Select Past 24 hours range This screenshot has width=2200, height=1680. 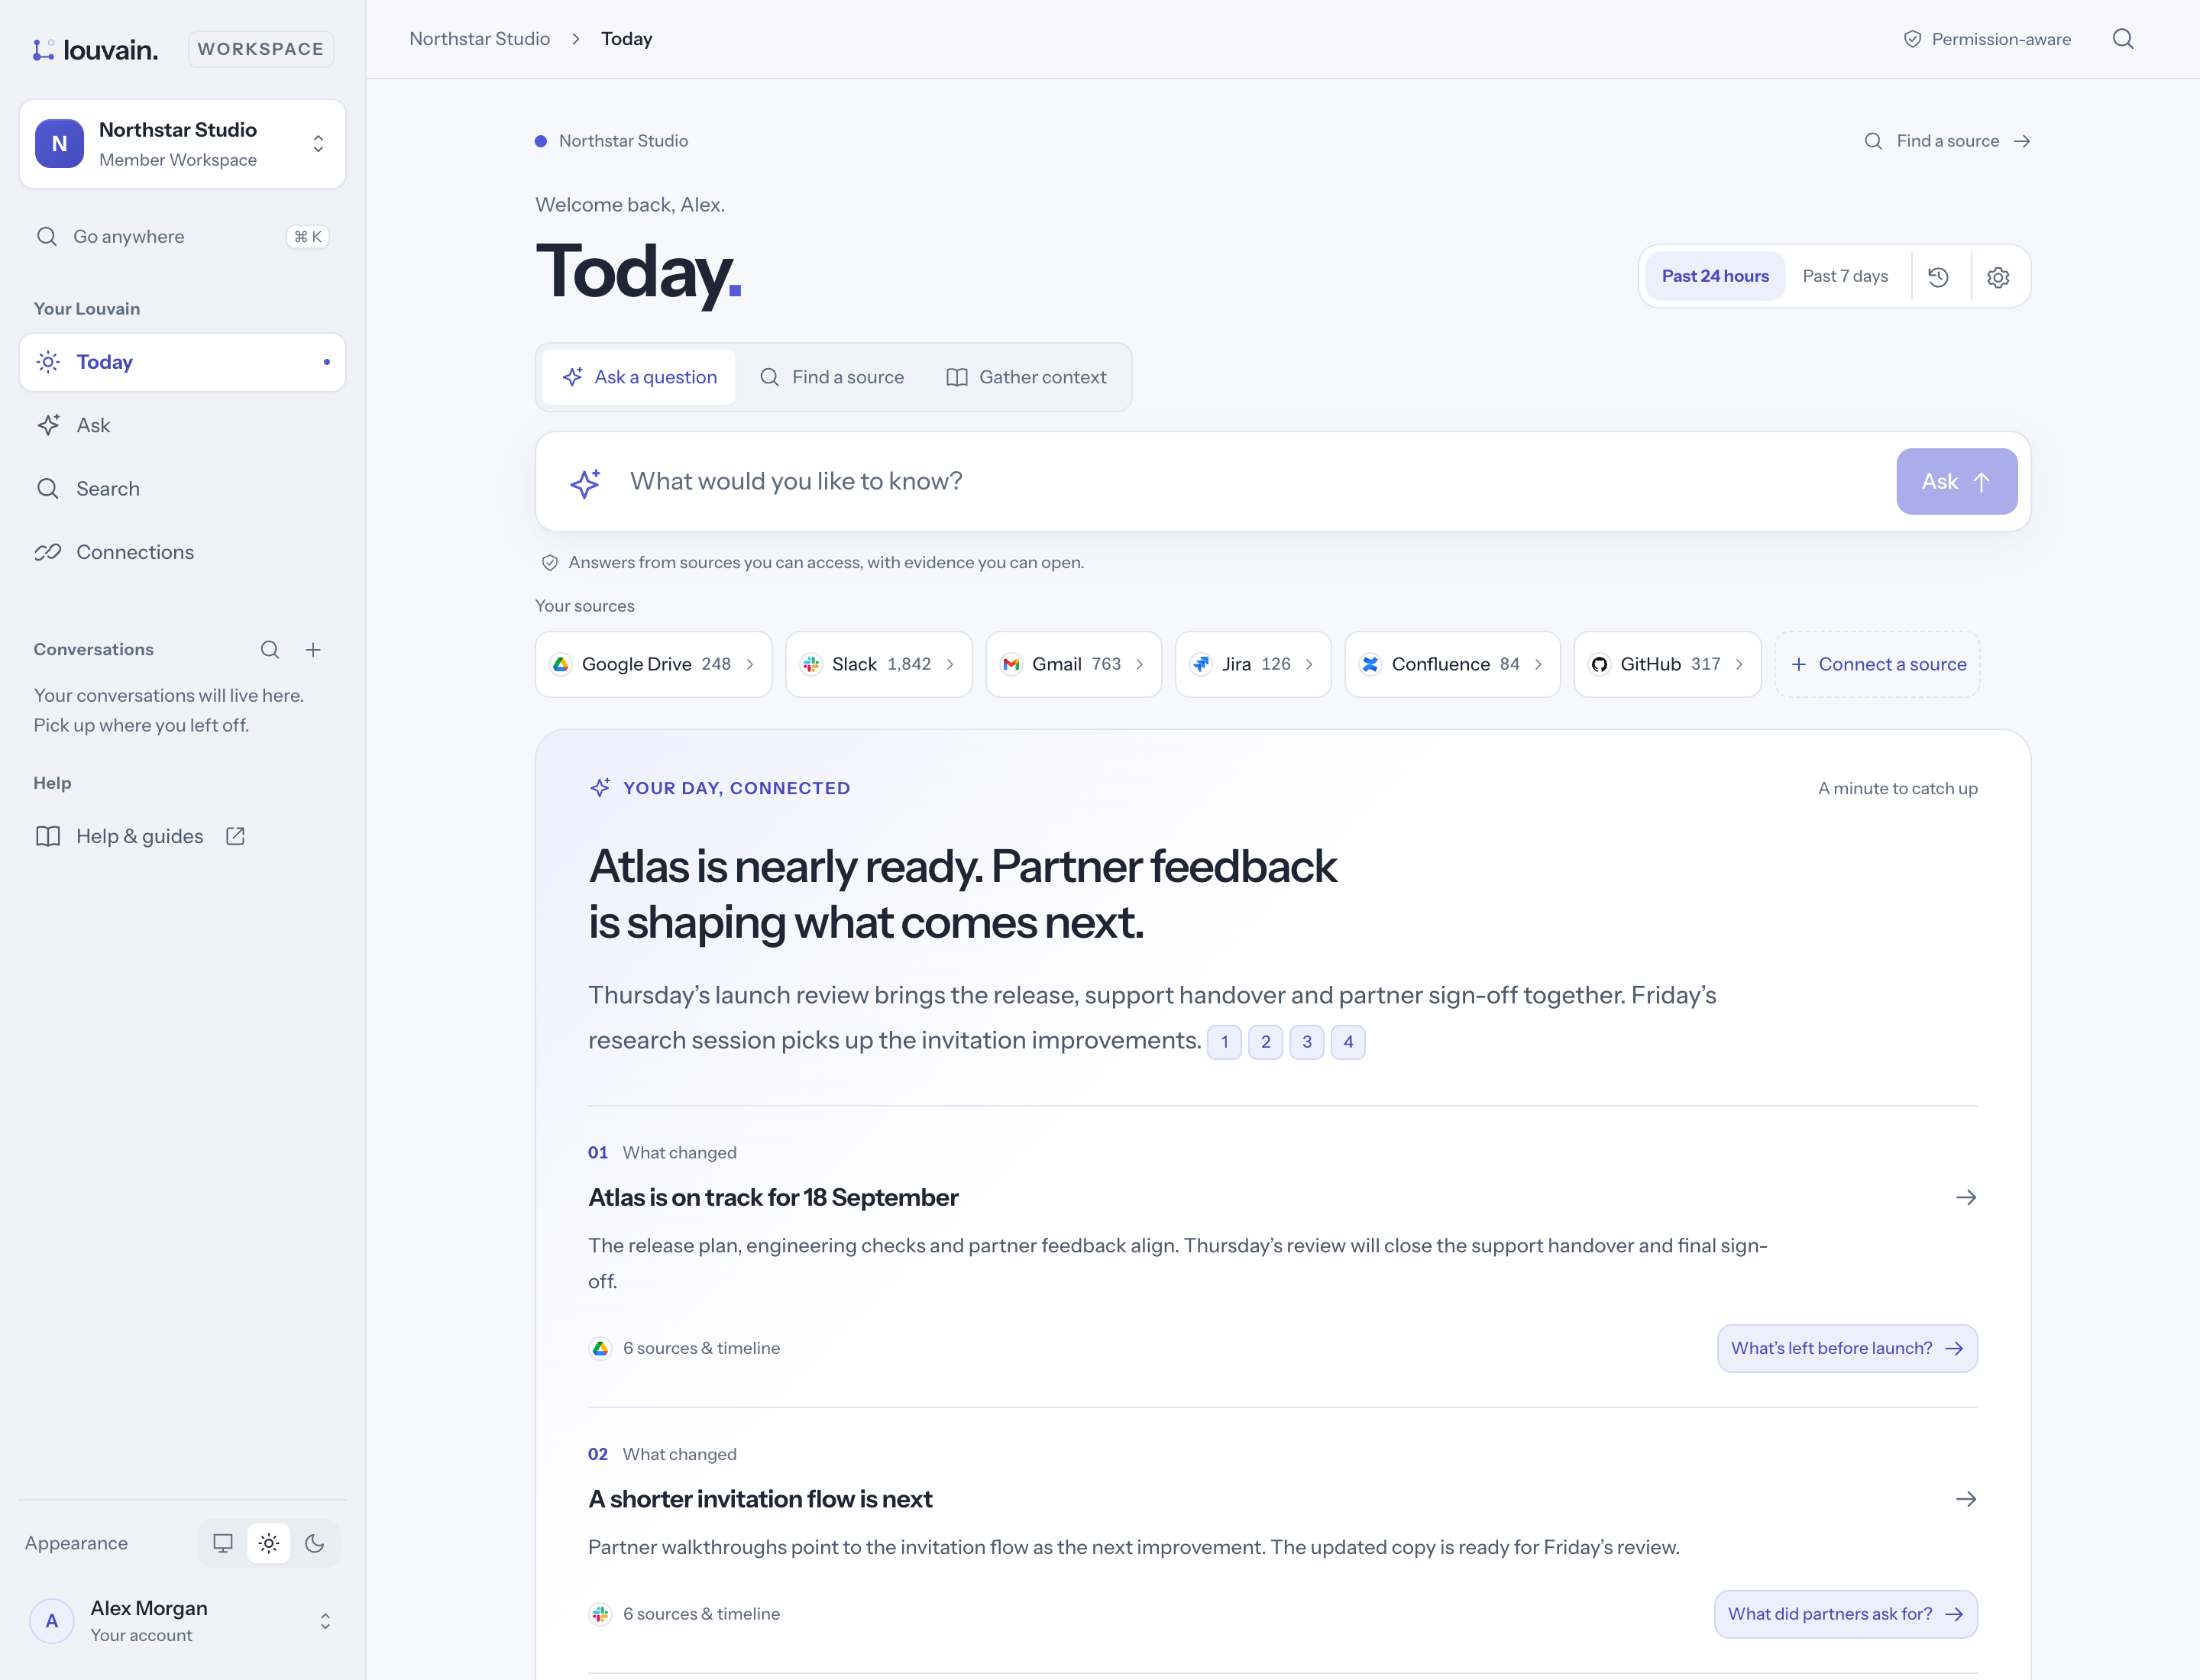pos(1715,276)
